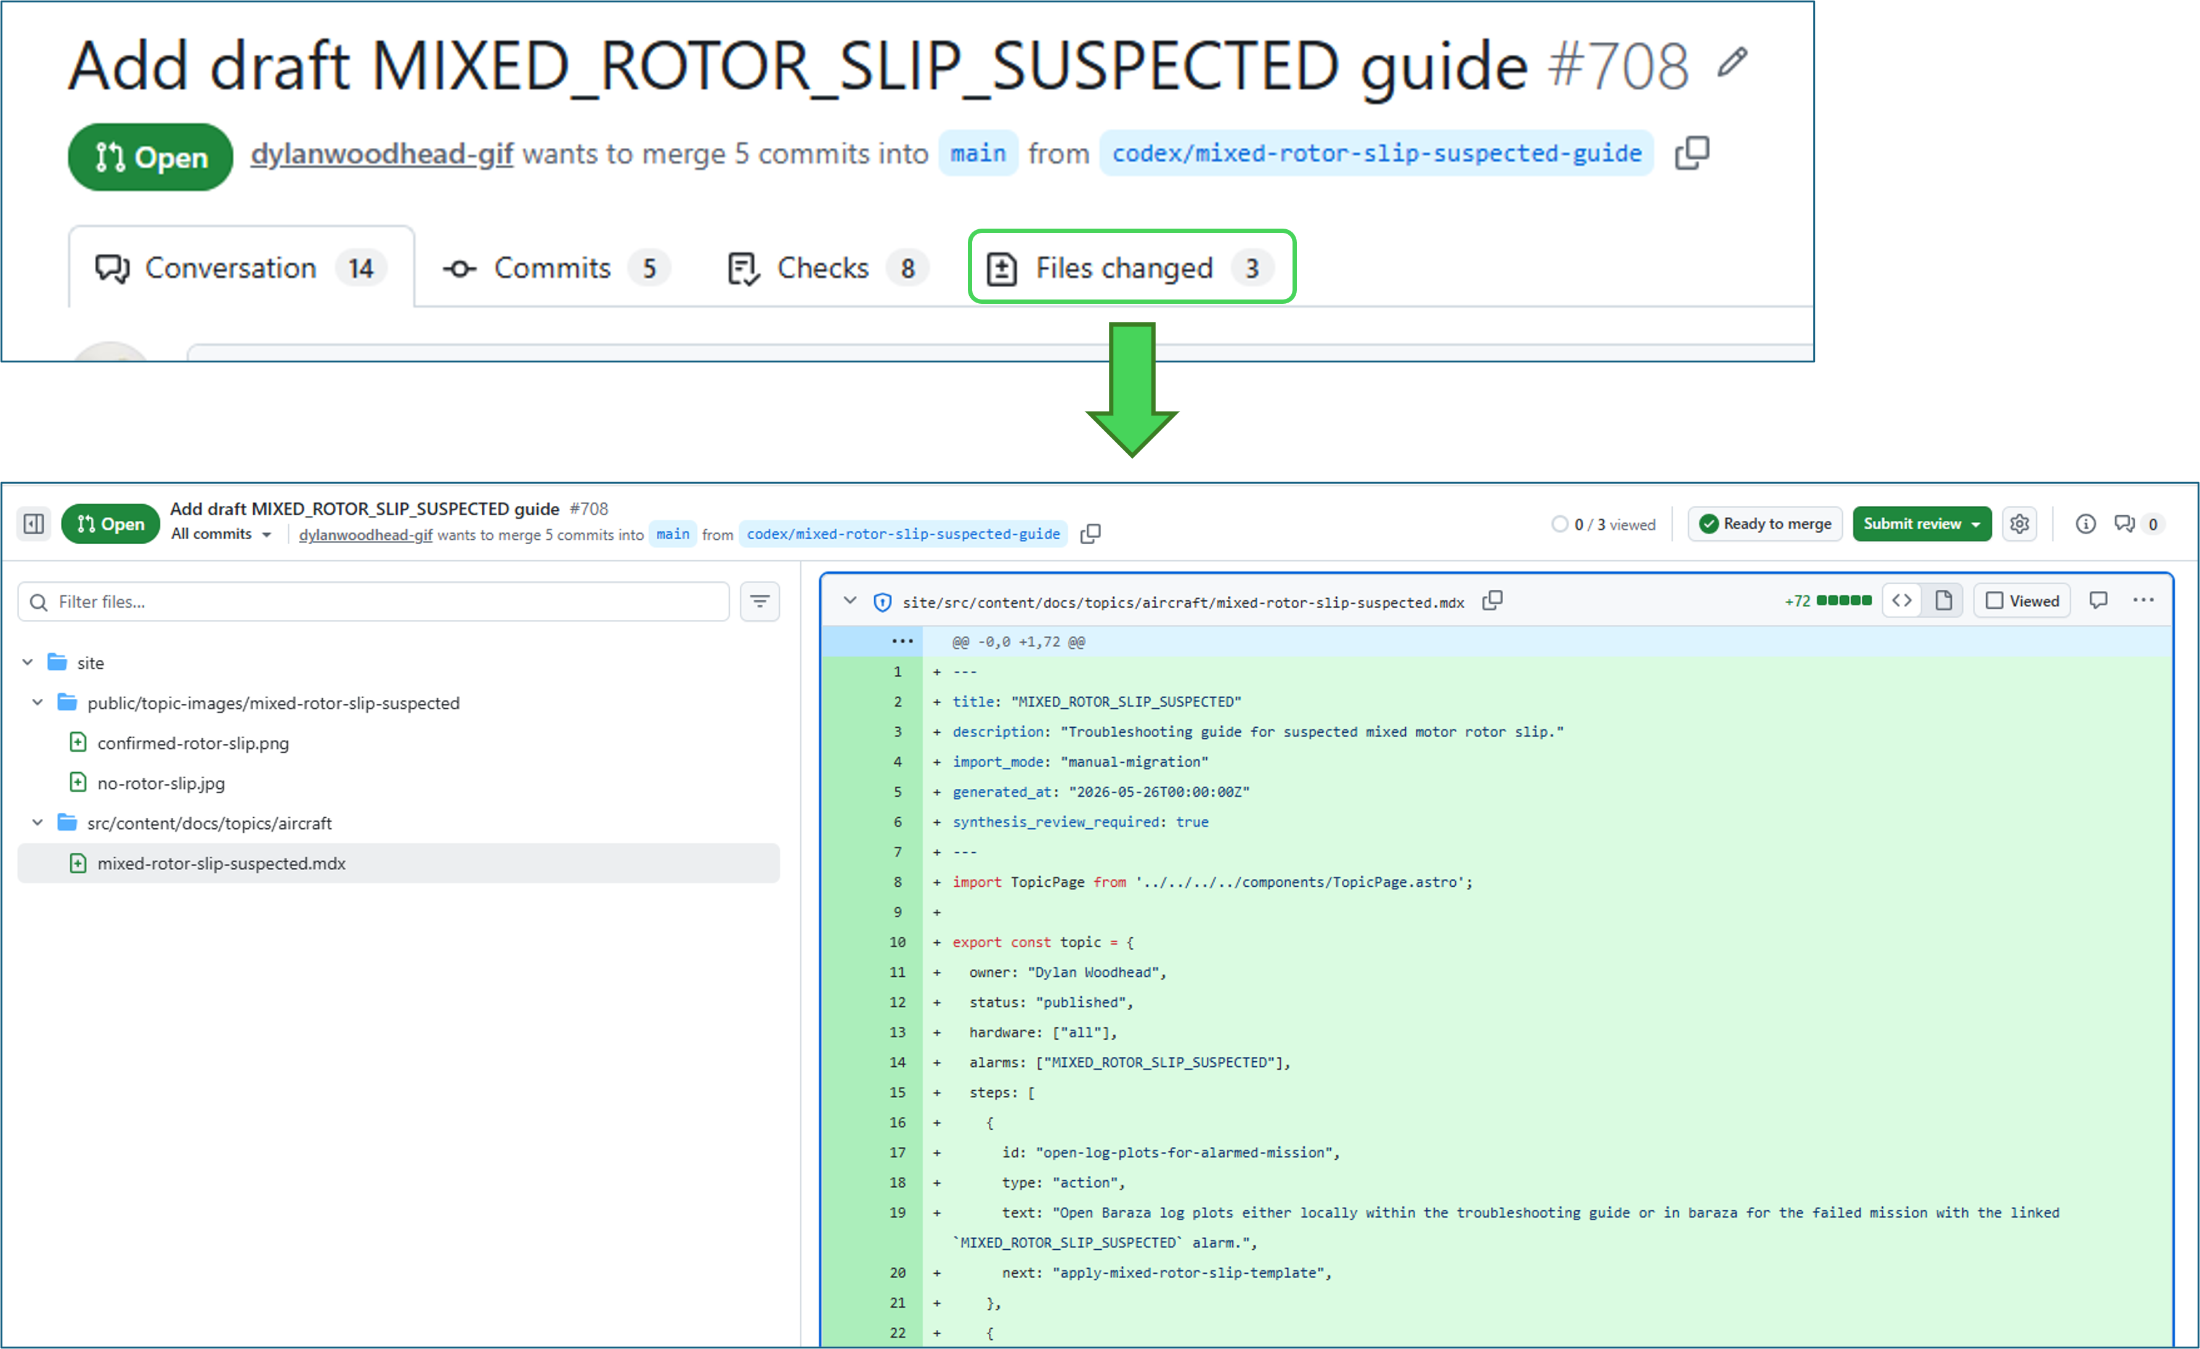
Task: Add comment on the file icon
Action: point(2098,601)
